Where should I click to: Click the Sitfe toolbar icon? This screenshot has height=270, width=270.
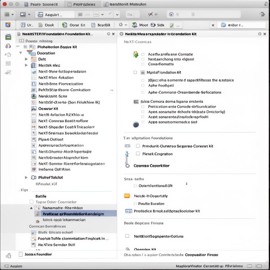[153, 25]
